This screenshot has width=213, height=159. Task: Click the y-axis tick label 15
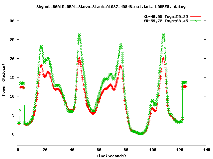click(x=12, y=78)
